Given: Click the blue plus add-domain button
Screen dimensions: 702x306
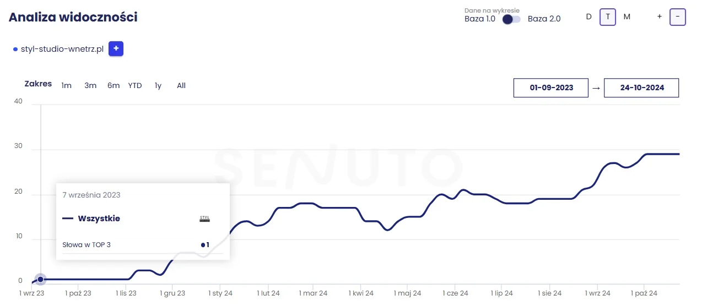Looking at the screenshot, I should pos(116,49).
